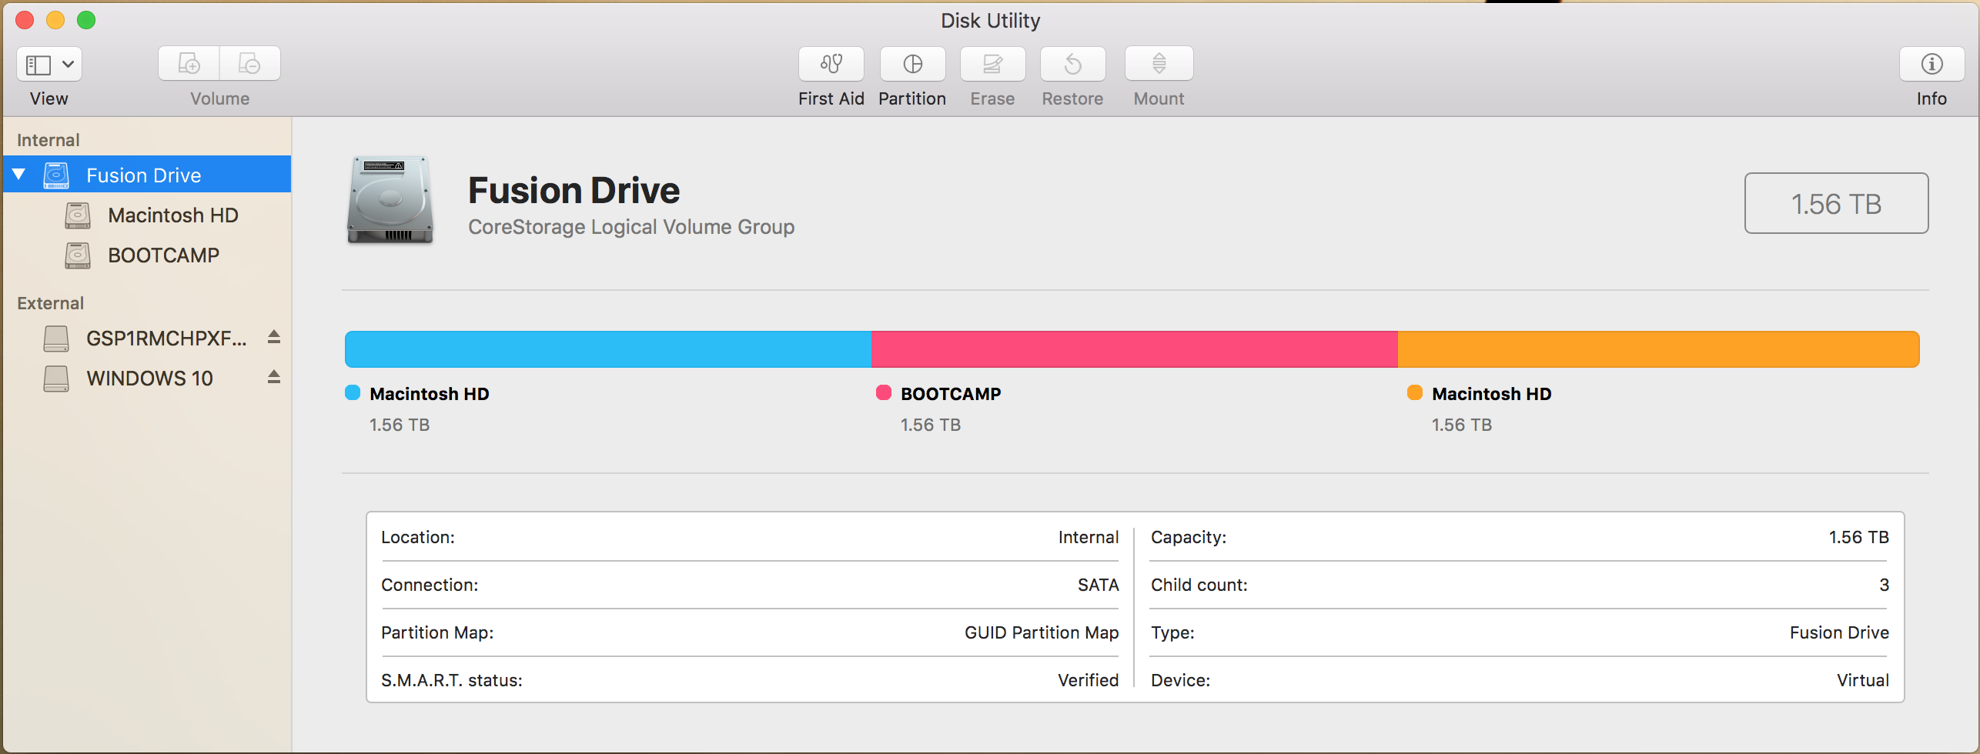The height and width of the screenshot is (754, 1980).
Task: Click the CoreStorage Logical Volume Group text
Action: point(631,227)
